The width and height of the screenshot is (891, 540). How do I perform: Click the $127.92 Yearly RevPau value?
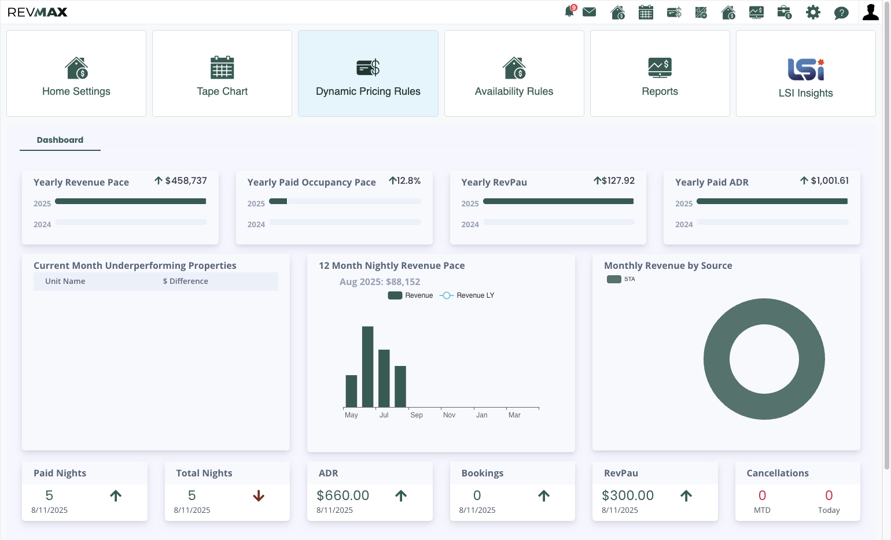[618, 181]
